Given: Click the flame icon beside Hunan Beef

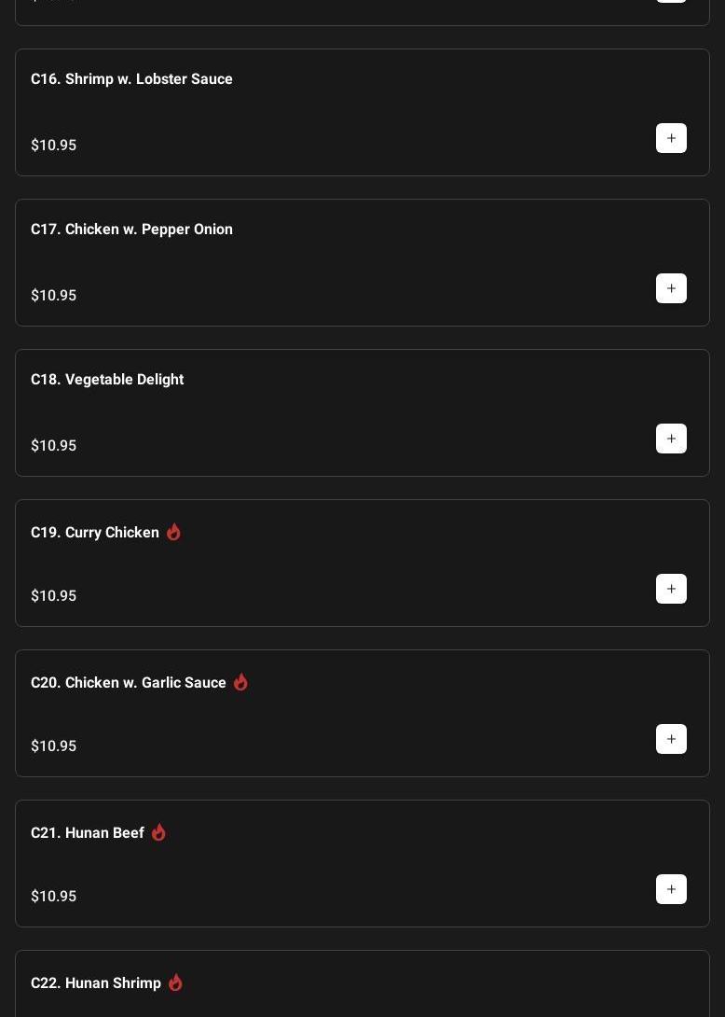Looking at the screenshot, I should pos(158,832).
